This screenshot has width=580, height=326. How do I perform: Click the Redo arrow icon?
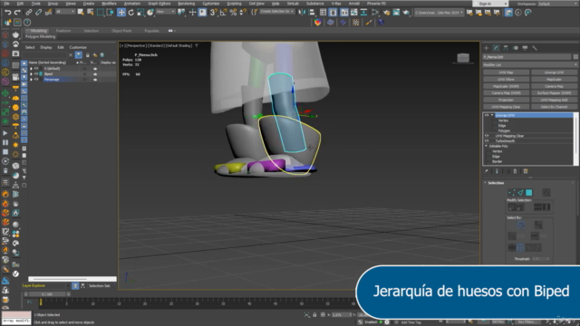click(x=17, y=12)
